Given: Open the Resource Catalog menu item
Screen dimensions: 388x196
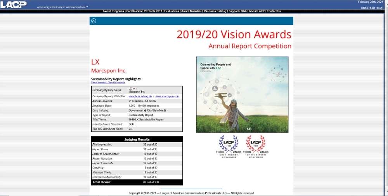Looking at the screenshot, I should coord(215,11).
